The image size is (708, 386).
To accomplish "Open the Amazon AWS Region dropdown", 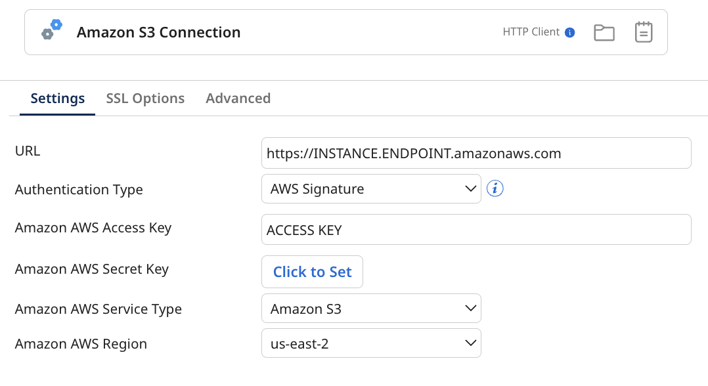I will coord(371,343).
